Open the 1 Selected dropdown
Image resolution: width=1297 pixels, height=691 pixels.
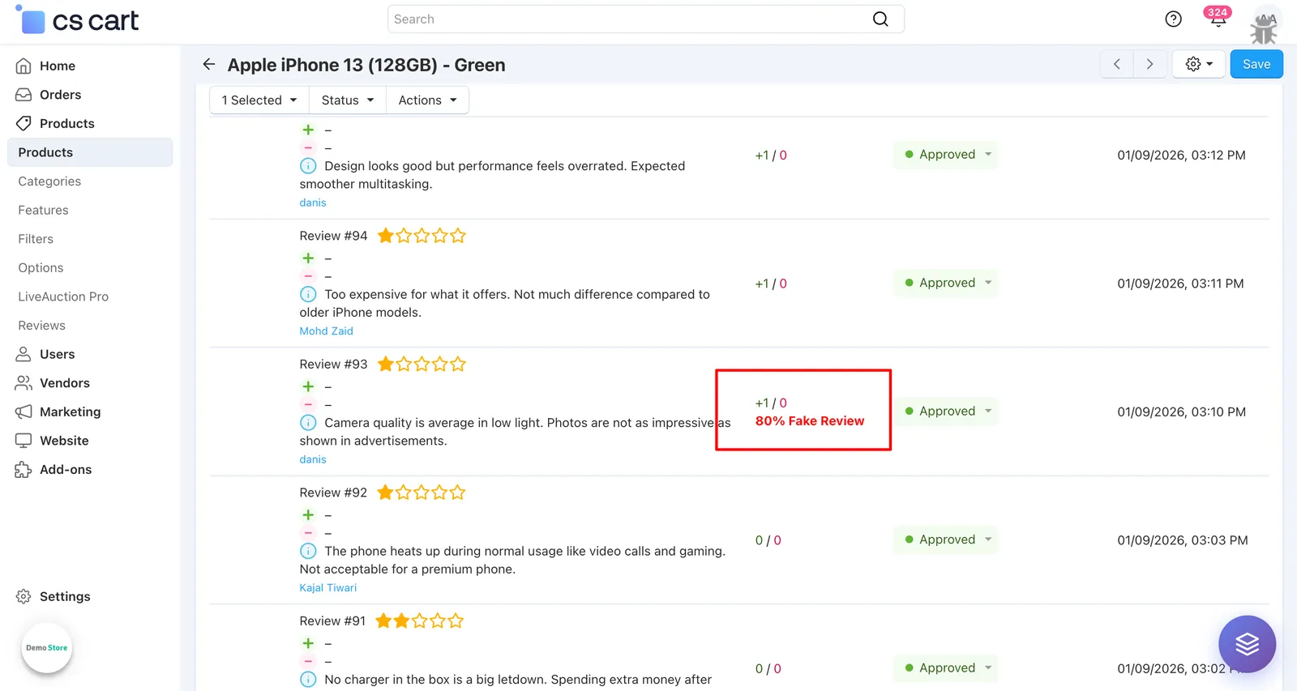259,100
